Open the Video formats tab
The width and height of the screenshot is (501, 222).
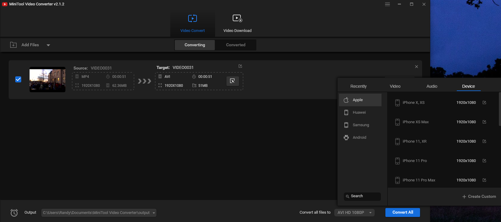pyautogui.click(x=395, y=86)
